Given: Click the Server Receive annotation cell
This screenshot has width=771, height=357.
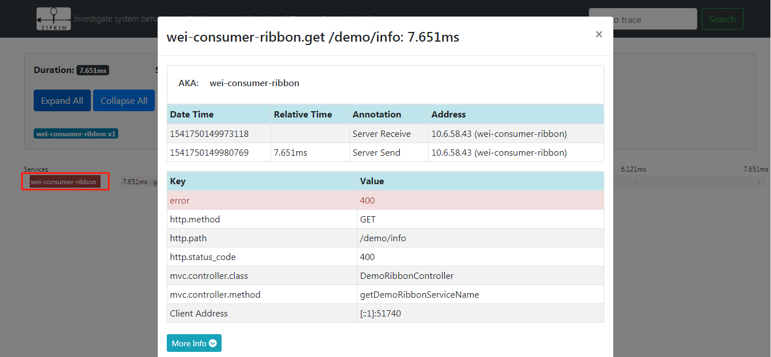Looking at the screenshot, I should [389, 133].
